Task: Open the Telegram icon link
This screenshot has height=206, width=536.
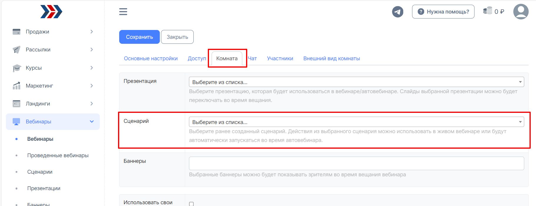Action: (397, 12)
